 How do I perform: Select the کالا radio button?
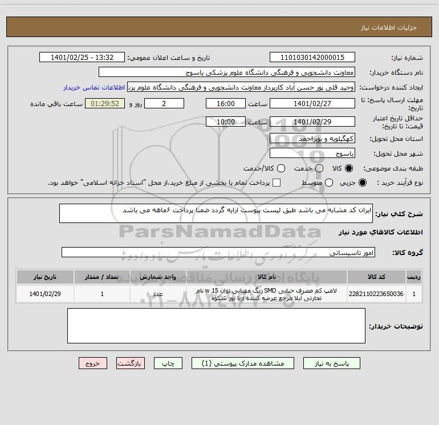[x=349, y=168]
